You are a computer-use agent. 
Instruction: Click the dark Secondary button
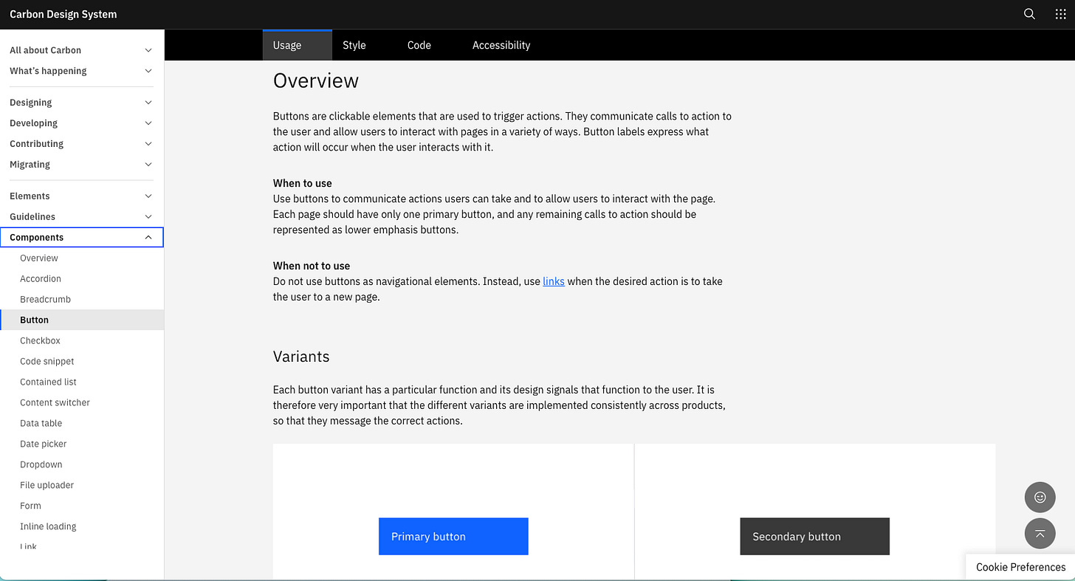click(x=815, y=537)
